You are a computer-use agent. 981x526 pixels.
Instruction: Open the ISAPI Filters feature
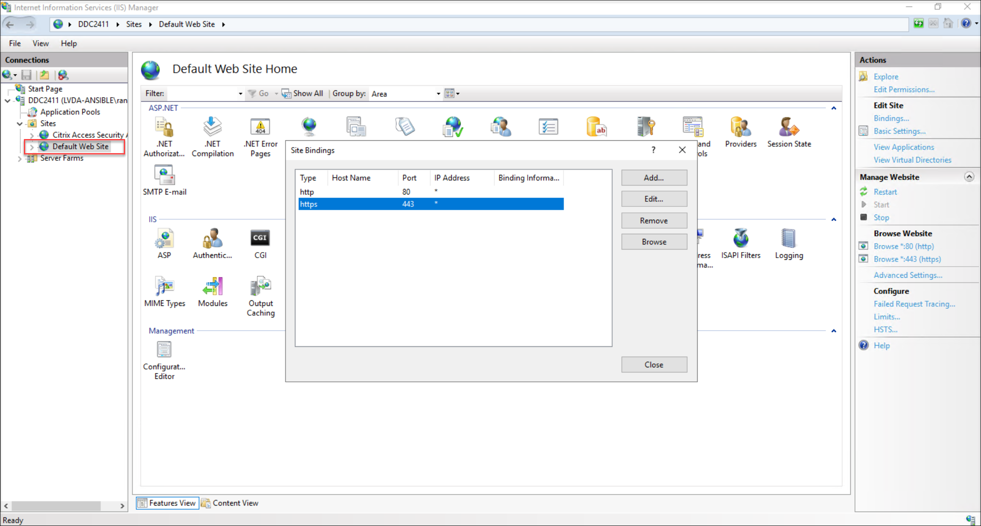pos(741,243)
